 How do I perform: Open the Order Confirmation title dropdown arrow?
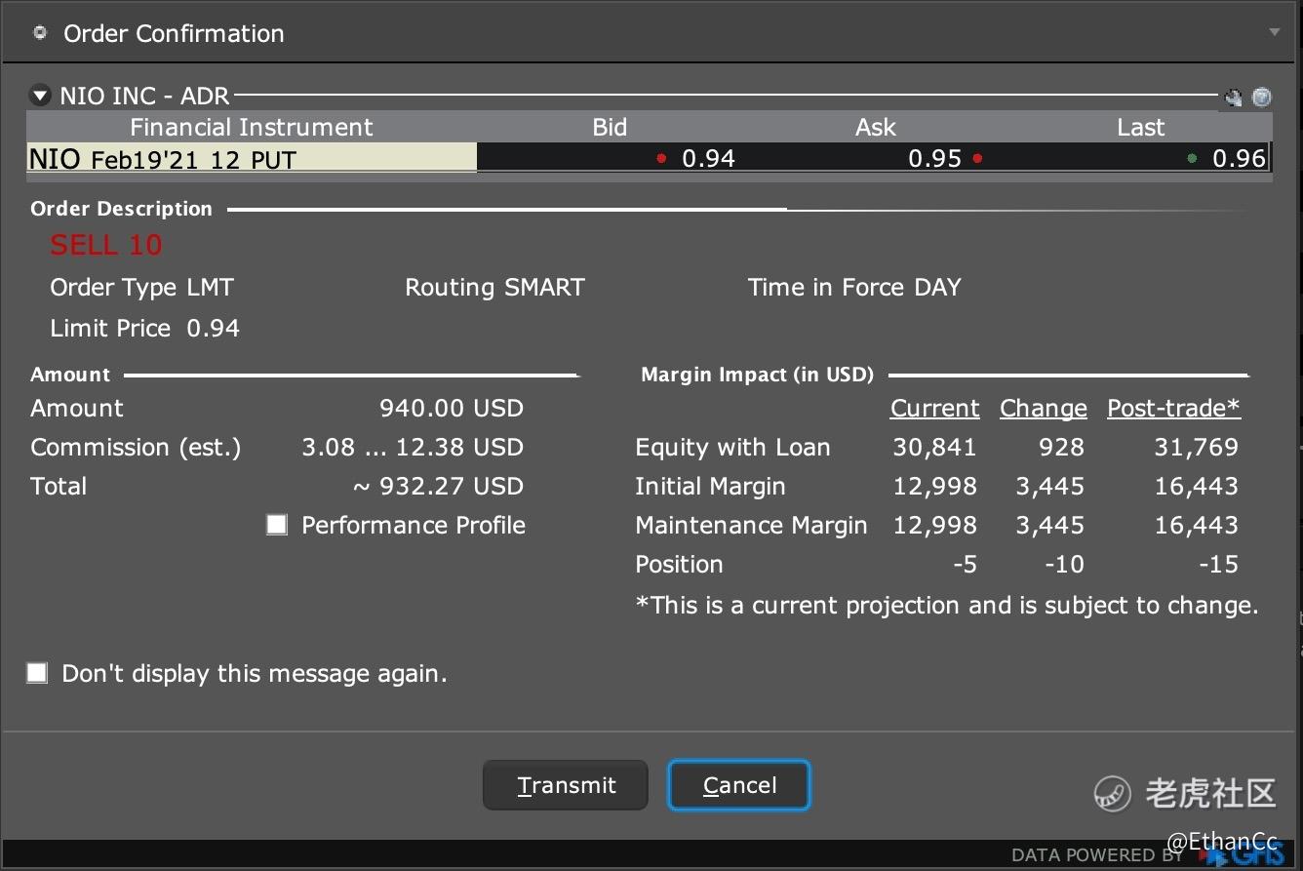1274,32
